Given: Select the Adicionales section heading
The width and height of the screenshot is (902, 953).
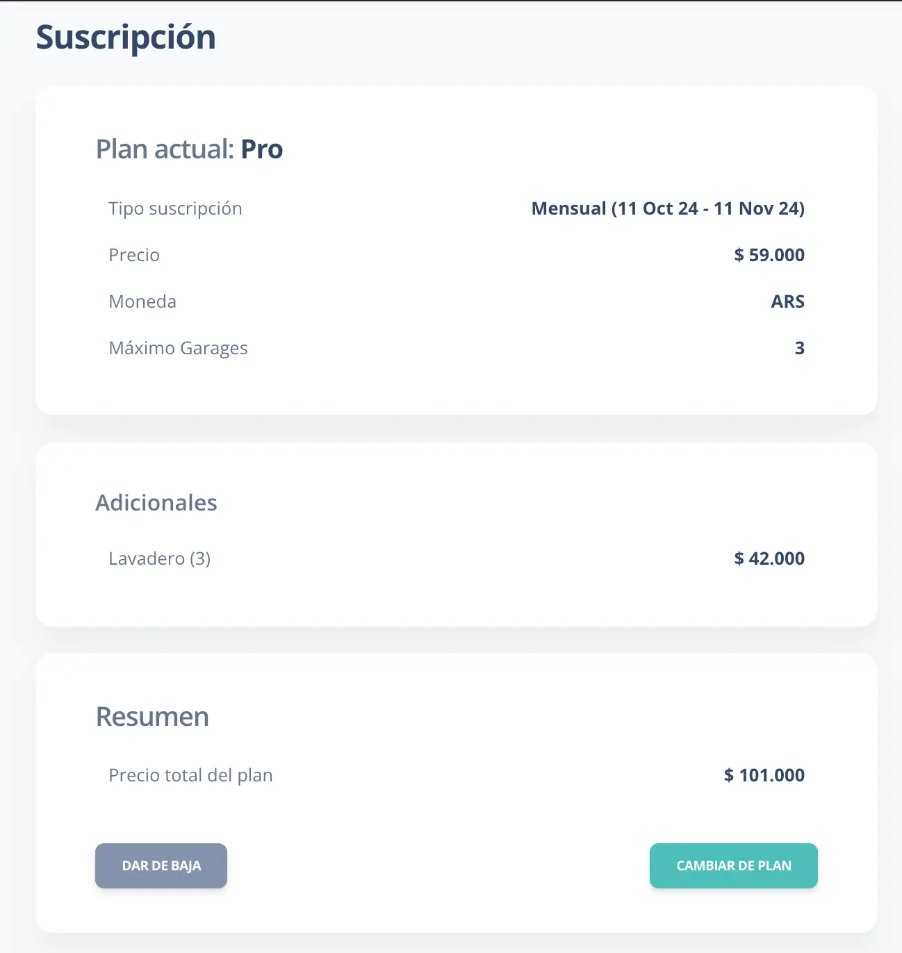Looking at the screenshot, I should [x=156, y=502].
